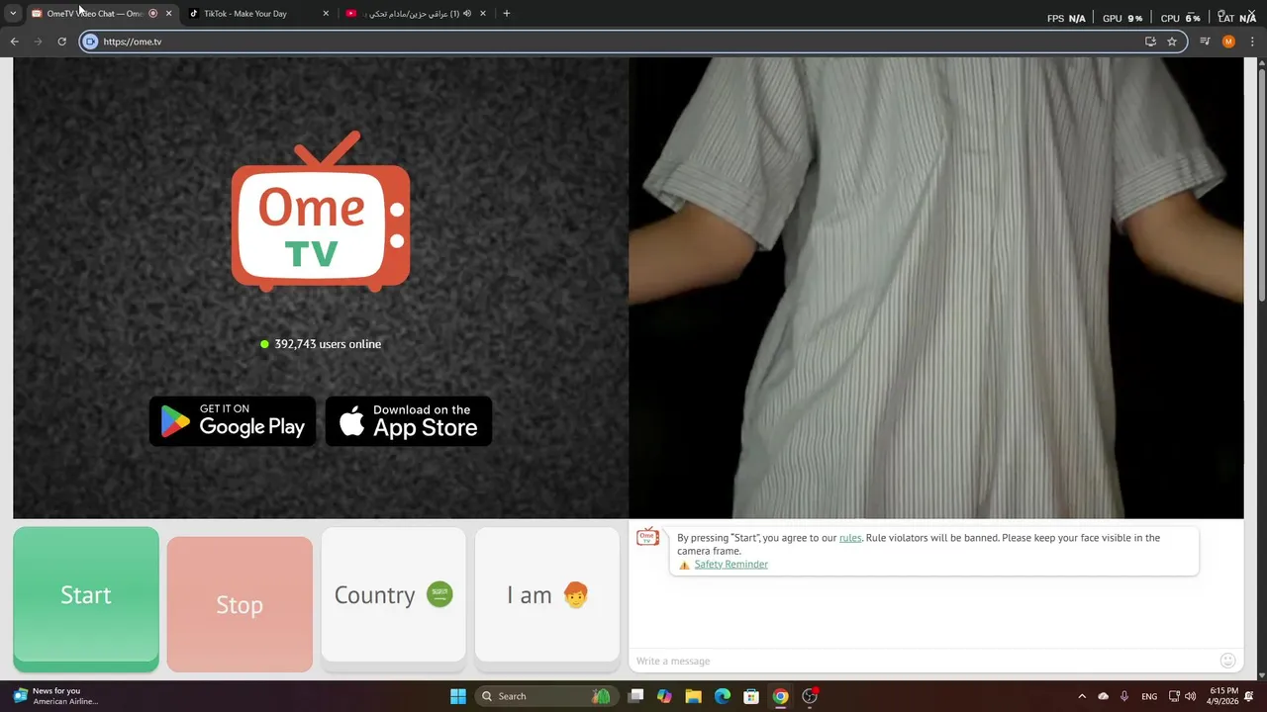
Task: Open the network tray icon
Action: 1174,696
